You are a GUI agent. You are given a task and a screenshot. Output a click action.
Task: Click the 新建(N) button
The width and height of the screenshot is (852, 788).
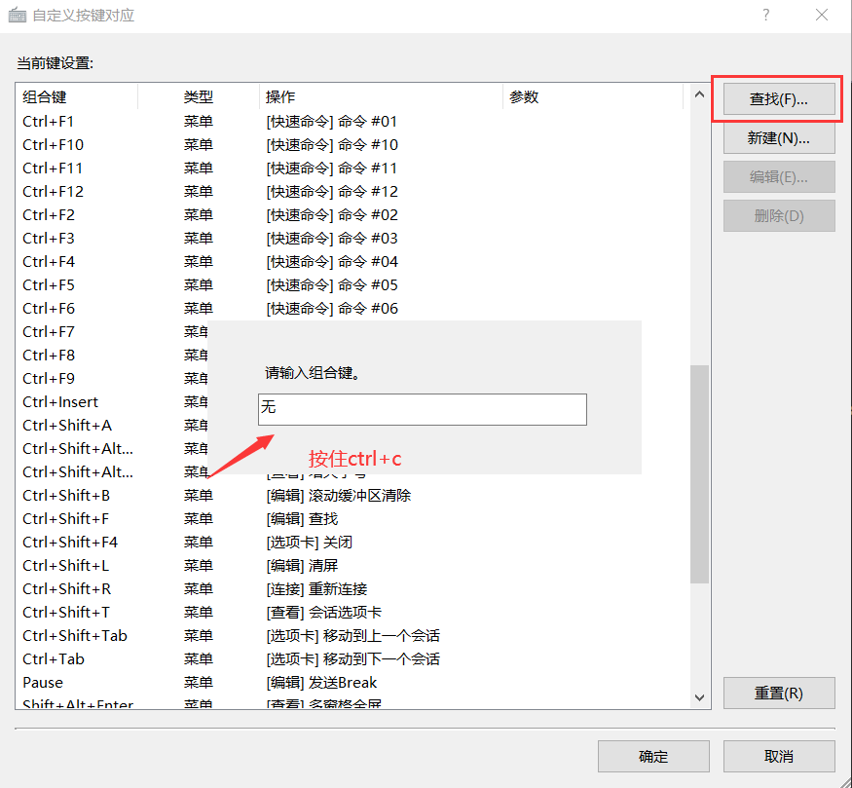779,137
